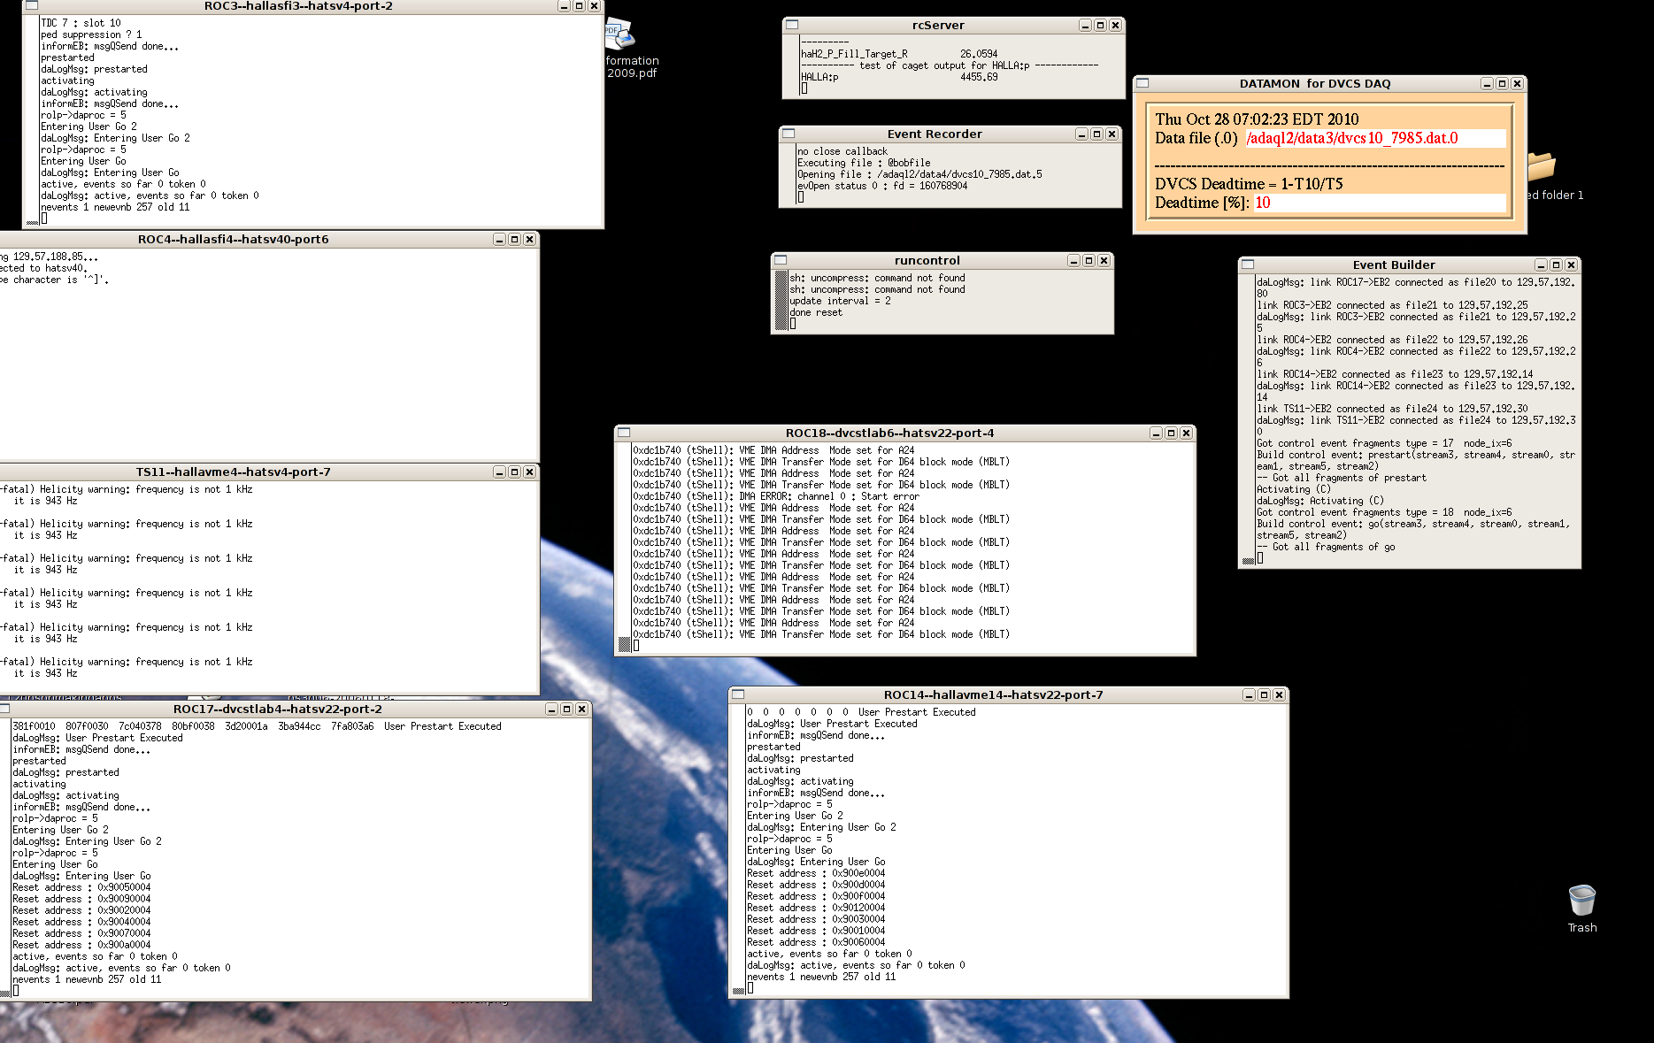Click the scrollbar thumb in ROC18 terminal
Screen dimensions: 1654x1043
point(624,644)
